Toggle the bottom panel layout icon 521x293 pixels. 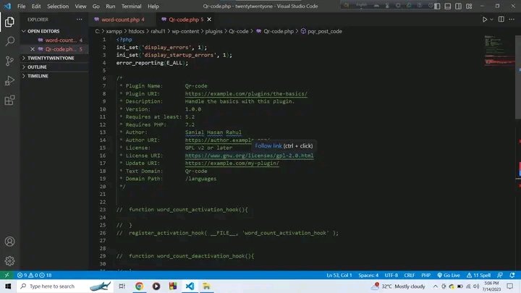(x=448, y=7)
